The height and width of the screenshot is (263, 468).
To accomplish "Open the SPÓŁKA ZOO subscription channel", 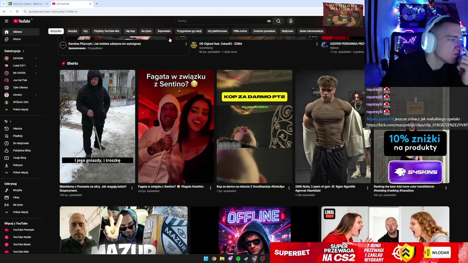I will coord(20,102).
